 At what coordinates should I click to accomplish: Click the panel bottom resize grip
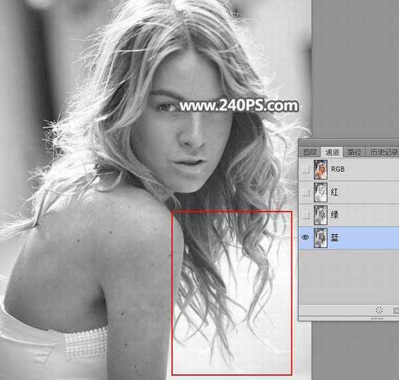[x=377, y=318]
